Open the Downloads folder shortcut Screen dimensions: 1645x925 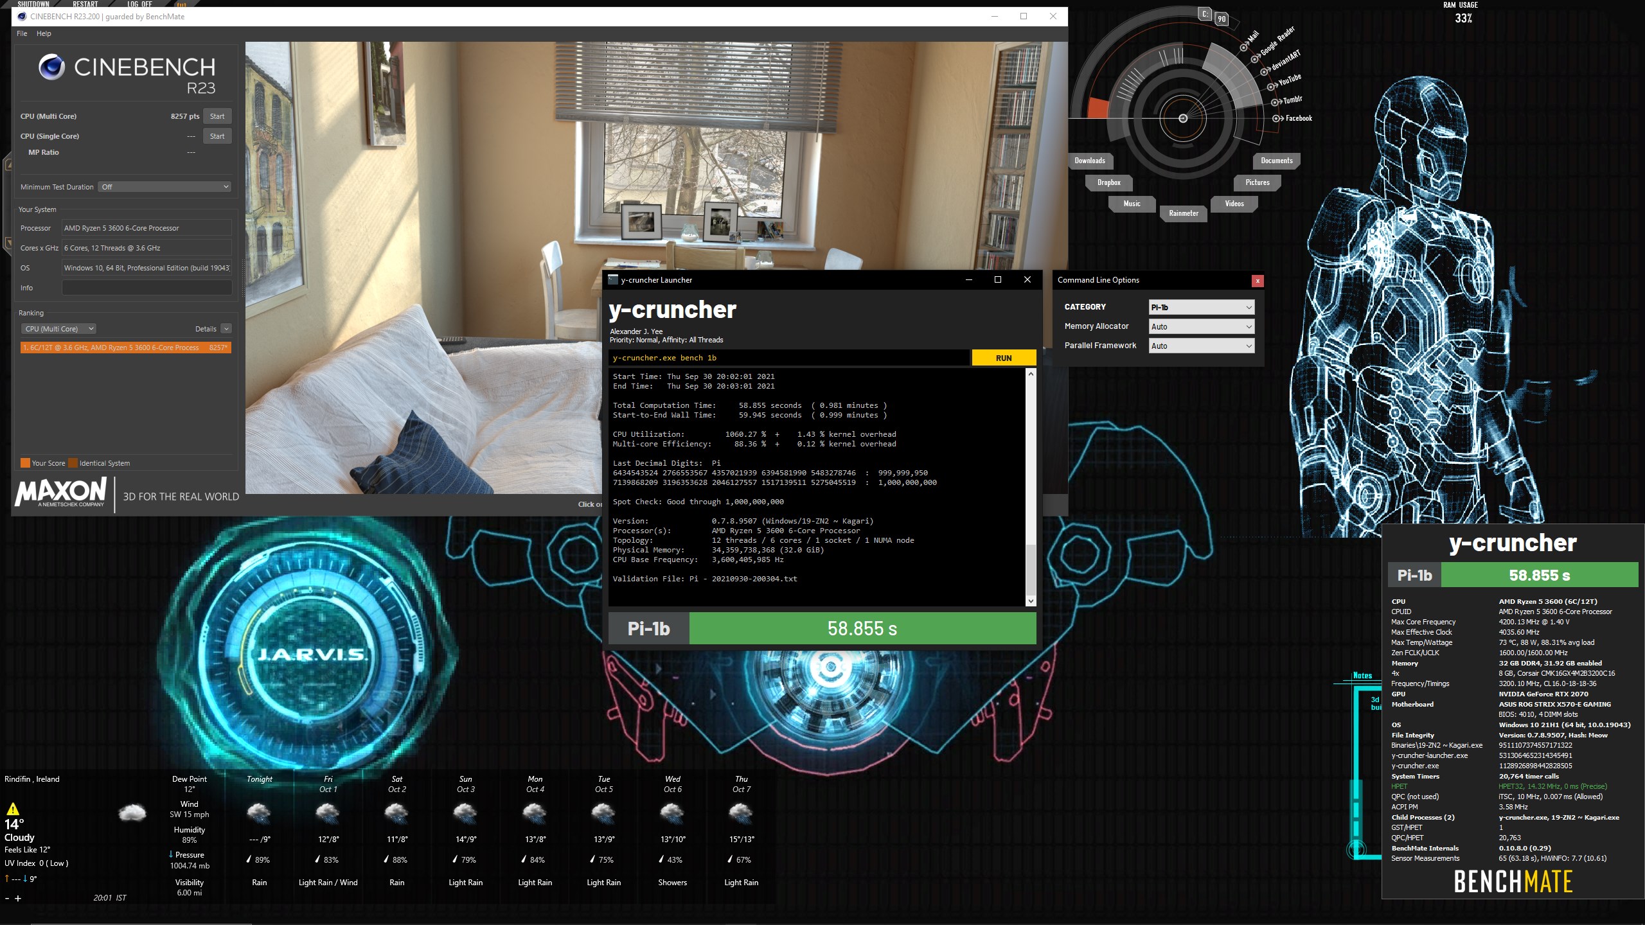pos(1090,161)
